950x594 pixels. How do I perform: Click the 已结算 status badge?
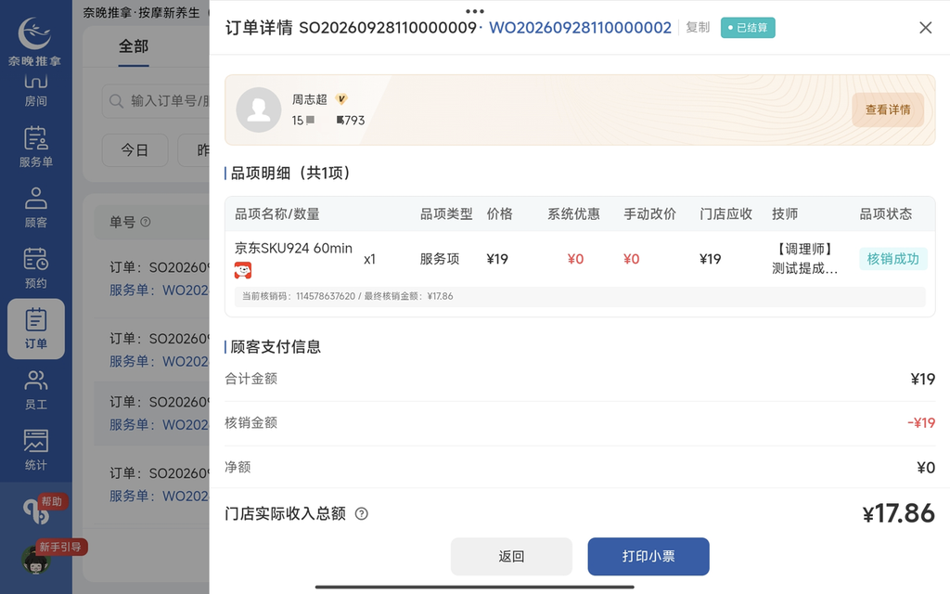click(x=748, y=28)
